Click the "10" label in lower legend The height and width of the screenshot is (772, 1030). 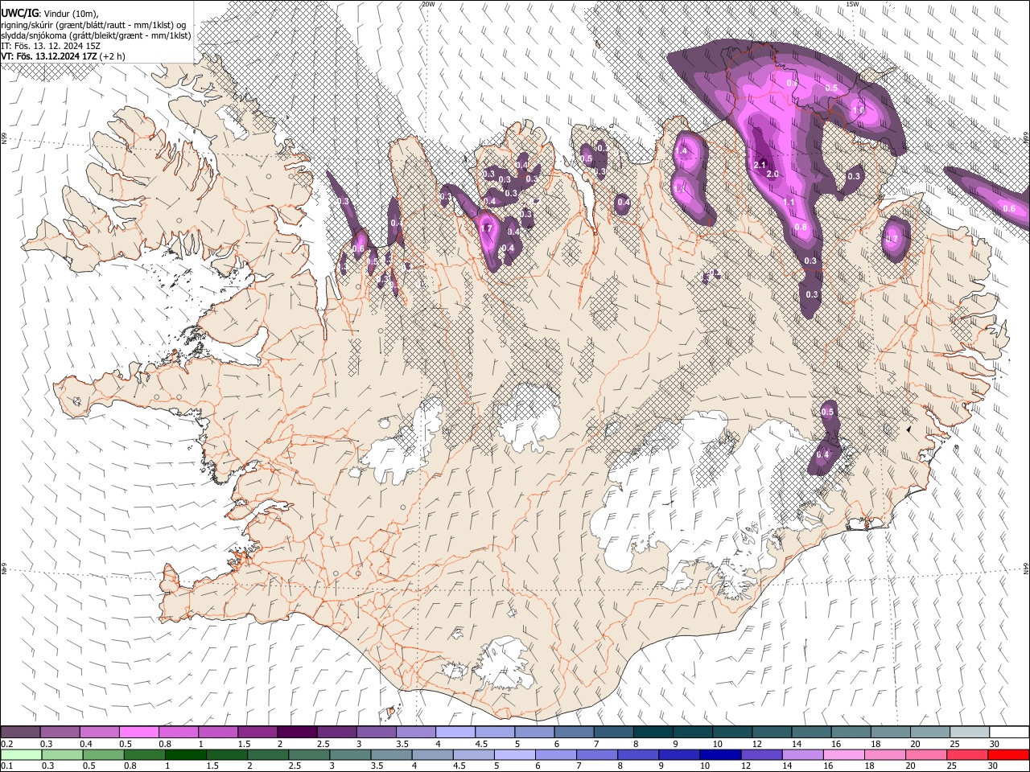tap(705, 766)
